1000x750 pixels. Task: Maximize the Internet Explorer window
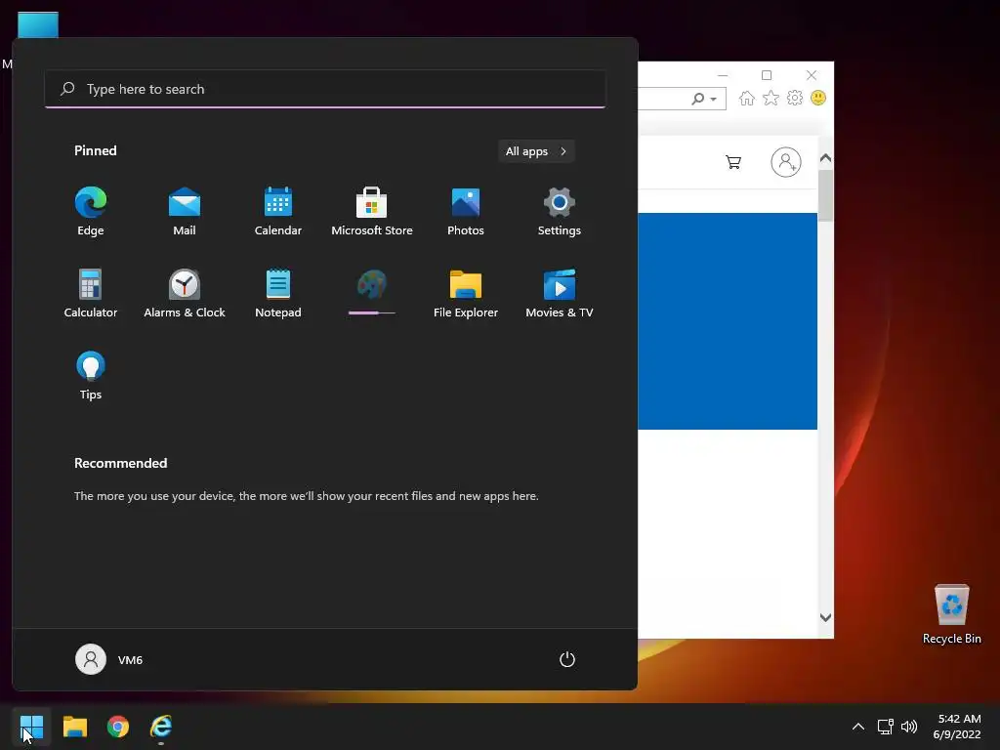767,75
